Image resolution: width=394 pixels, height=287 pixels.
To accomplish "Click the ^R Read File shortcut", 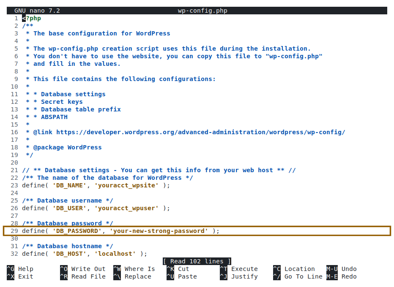I will tap(83, 276).
